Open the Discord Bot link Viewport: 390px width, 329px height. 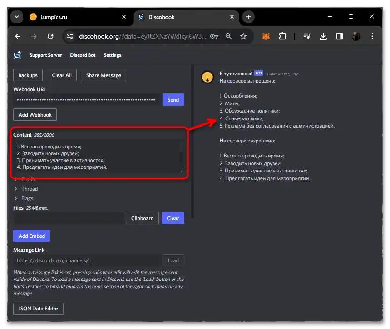(83, 55)
